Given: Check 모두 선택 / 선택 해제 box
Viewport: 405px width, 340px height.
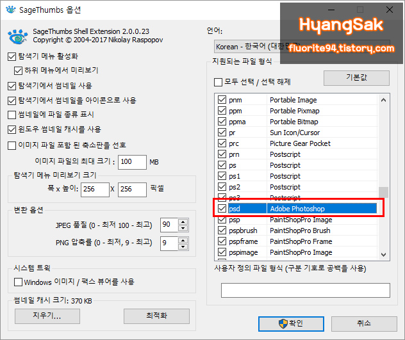Looking at the screenshot, I should tap(218, 83).
